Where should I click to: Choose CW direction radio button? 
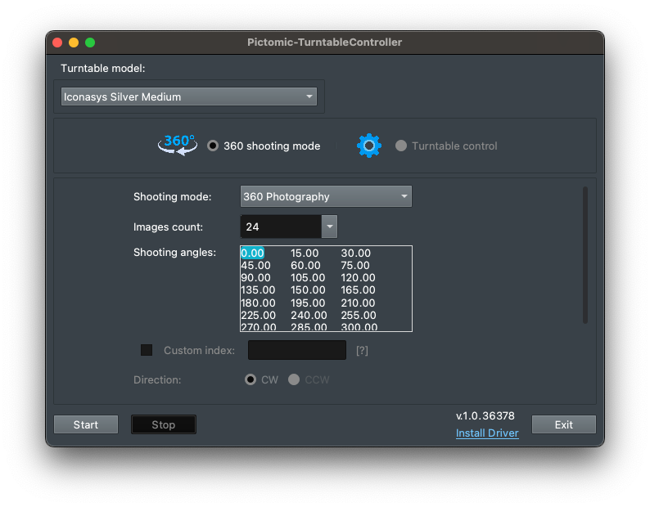251,380
